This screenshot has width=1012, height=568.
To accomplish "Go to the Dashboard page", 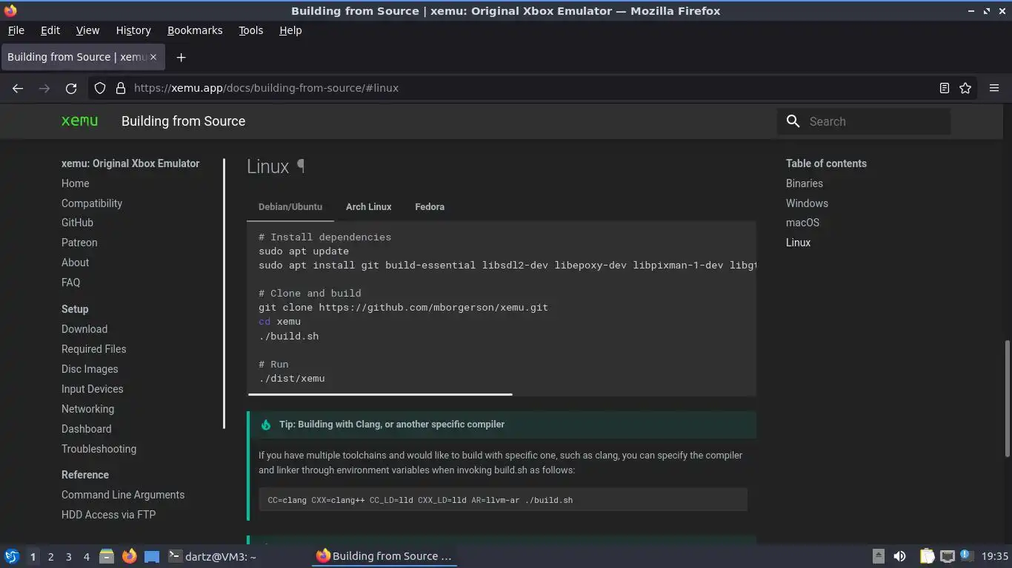I will point(87,429).
